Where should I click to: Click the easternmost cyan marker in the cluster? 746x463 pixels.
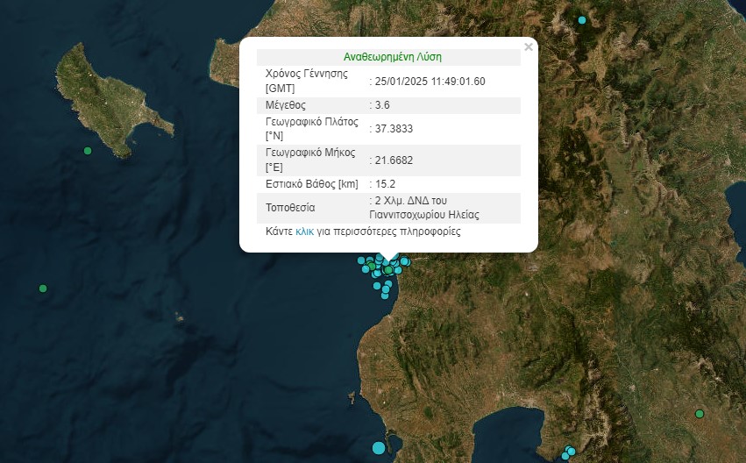coord(405,261)
